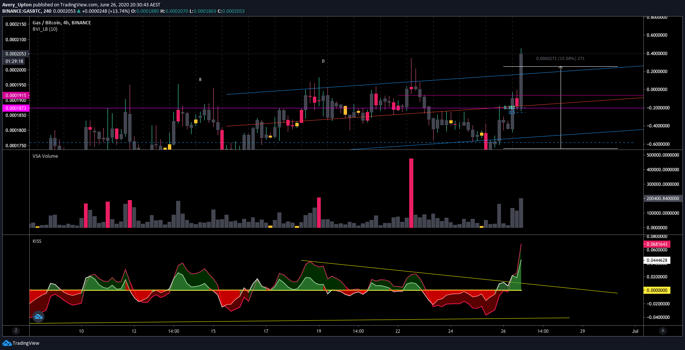
Task: Click the TradingView cloud logo icon
Action: [x=7, y=343]
